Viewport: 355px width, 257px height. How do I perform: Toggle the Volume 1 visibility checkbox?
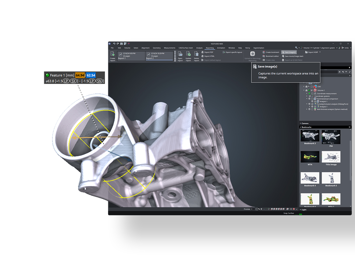click(312, 90)
